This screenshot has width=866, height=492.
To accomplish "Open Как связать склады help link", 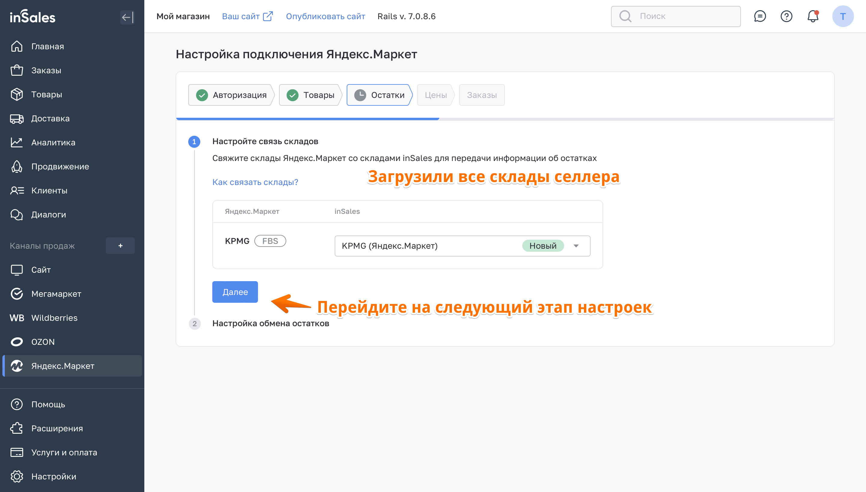I will [x=255, y=182].
